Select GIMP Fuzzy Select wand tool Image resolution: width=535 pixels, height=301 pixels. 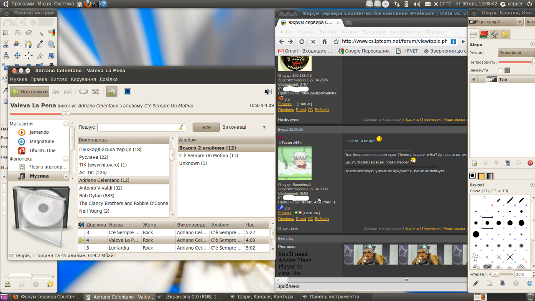coord(40,33)
